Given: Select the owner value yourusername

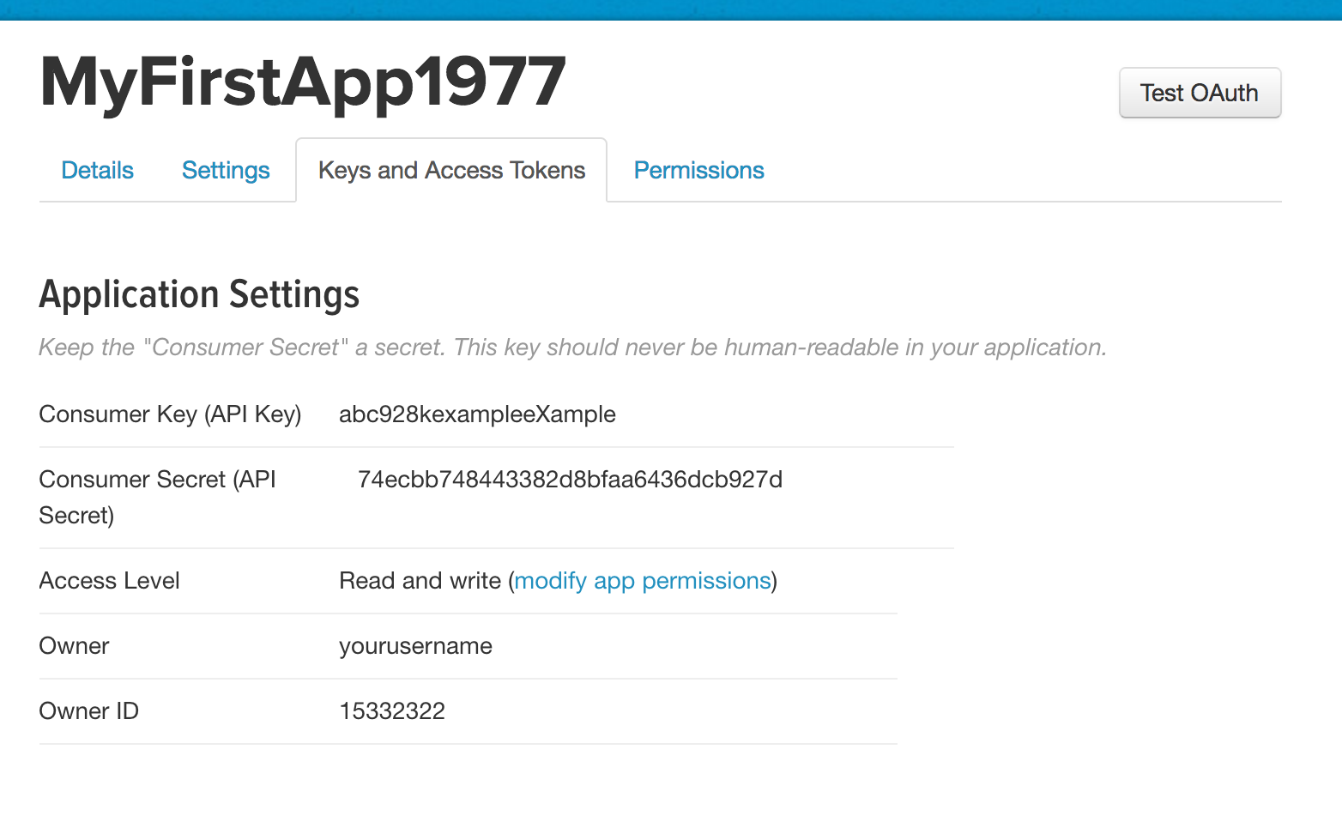Looking at the screenshot, I should pos(415,646).
